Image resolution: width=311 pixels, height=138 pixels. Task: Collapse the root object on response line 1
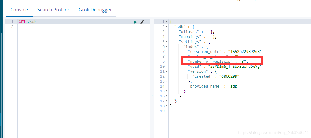point(166,22)
